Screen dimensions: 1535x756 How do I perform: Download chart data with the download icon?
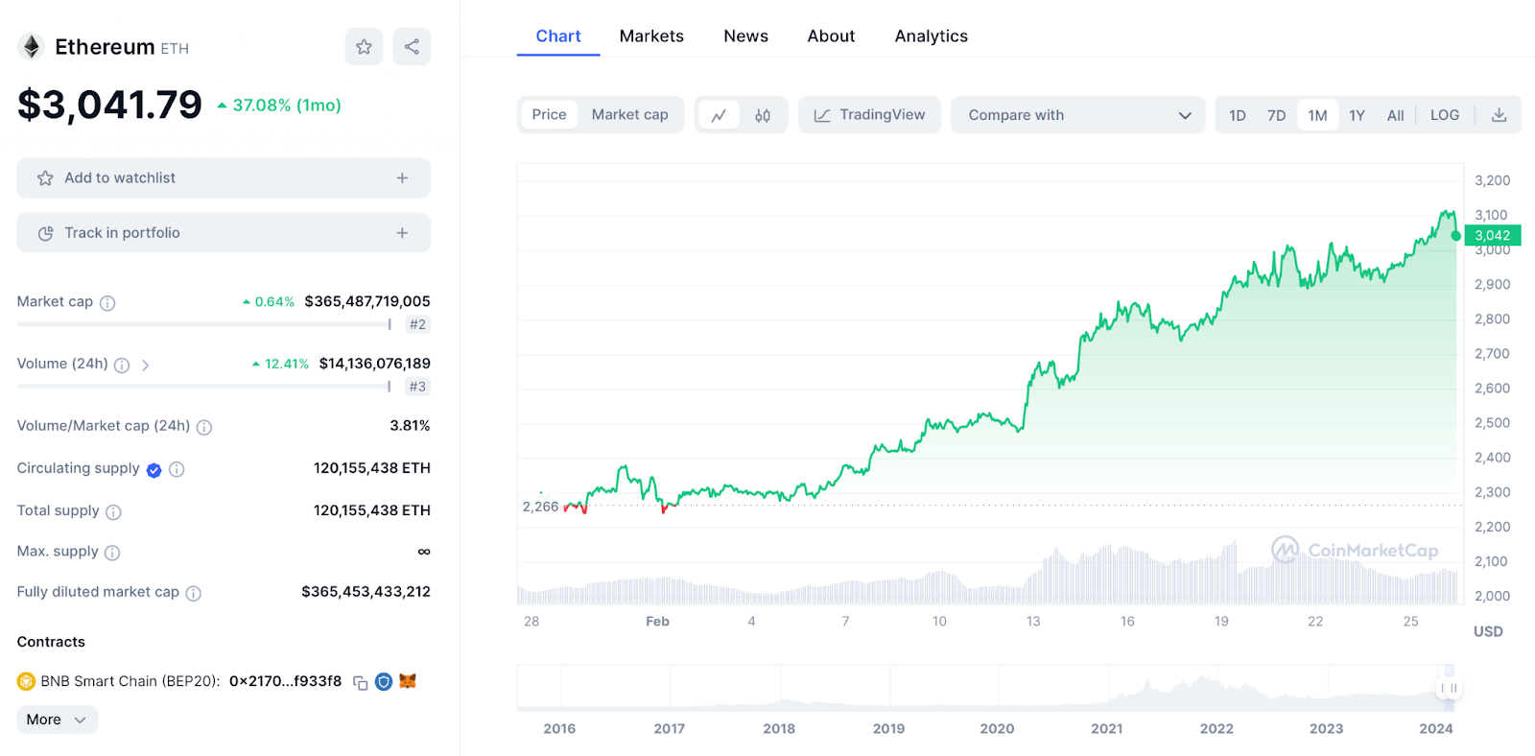point(1499,115)
